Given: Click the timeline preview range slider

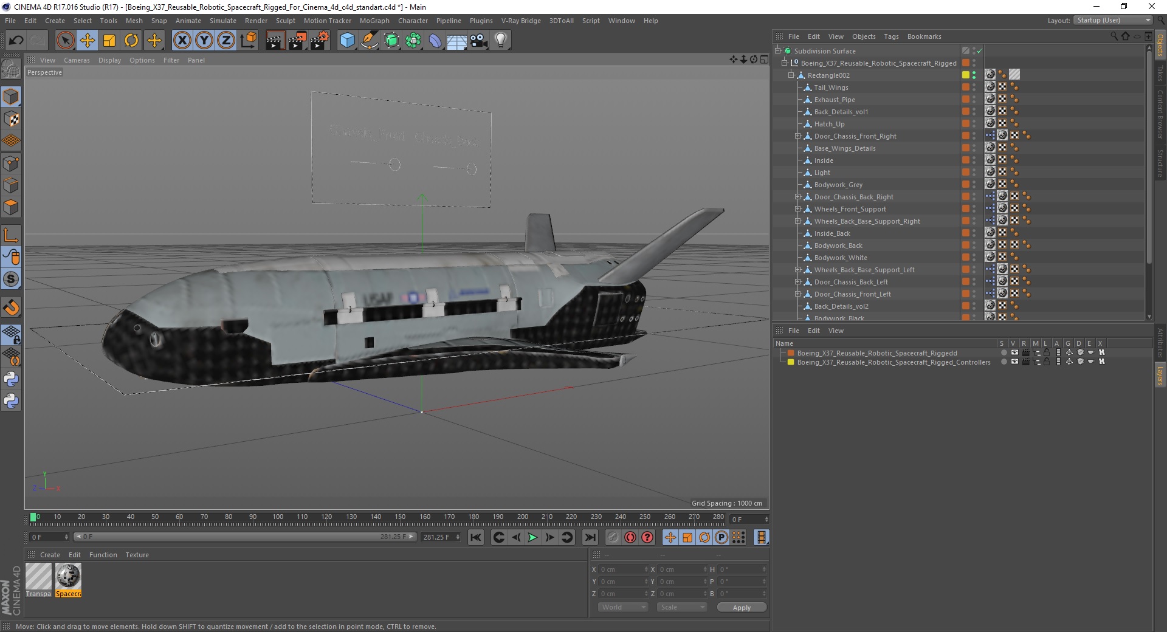Looking at the screenshot, I should point(245,537).
